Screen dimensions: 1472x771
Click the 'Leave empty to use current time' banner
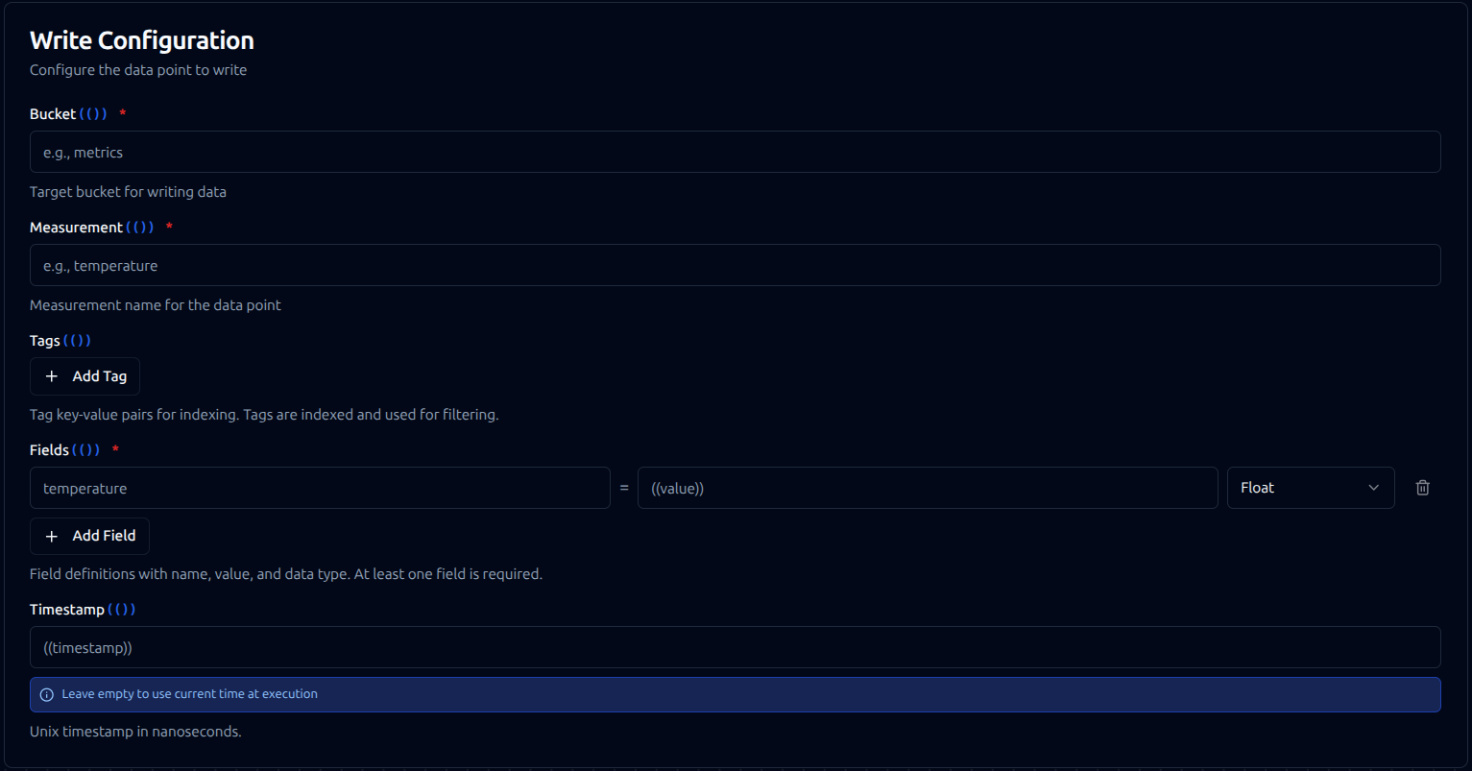coord(735,694)
